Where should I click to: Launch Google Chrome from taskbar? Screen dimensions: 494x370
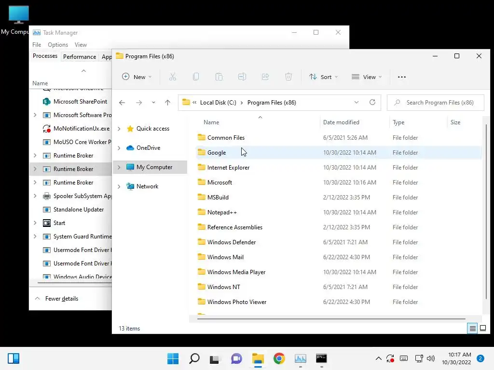click(279, 358)
